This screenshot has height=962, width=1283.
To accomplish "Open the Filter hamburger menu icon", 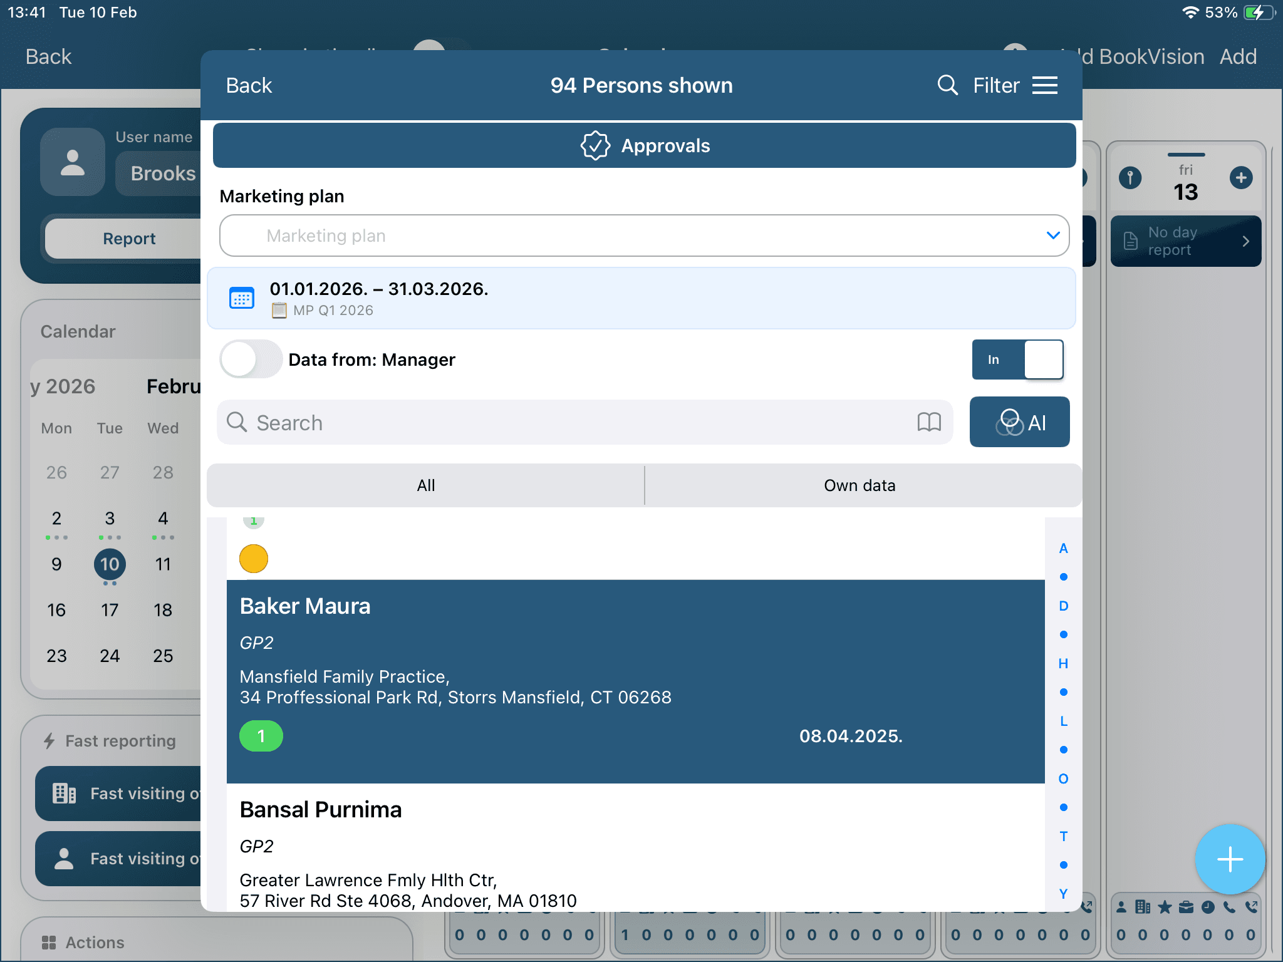I will point(1044,85).
